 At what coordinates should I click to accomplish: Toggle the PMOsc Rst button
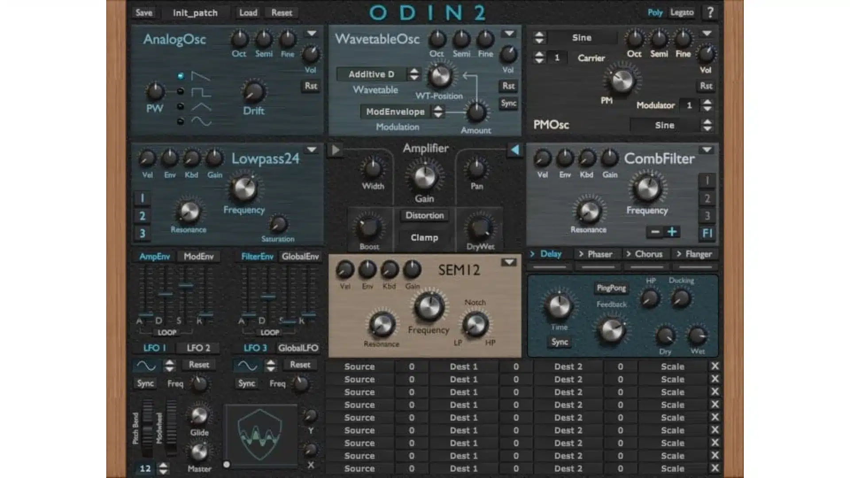706,86
